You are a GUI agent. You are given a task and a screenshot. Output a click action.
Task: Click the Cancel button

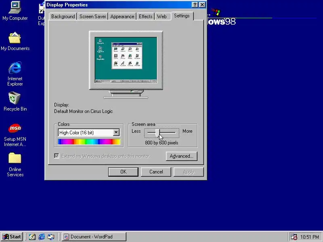156,172
